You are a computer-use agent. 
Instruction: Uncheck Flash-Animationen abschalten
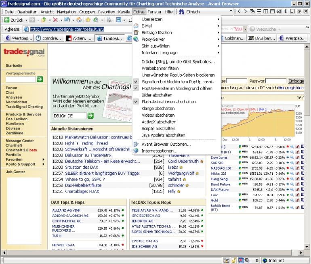177,102
